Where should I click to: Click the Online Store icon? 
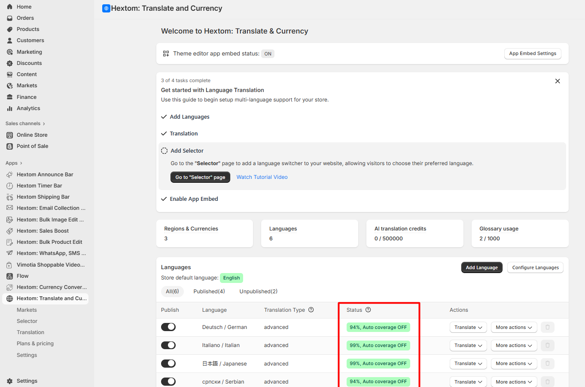coord(9,135)
